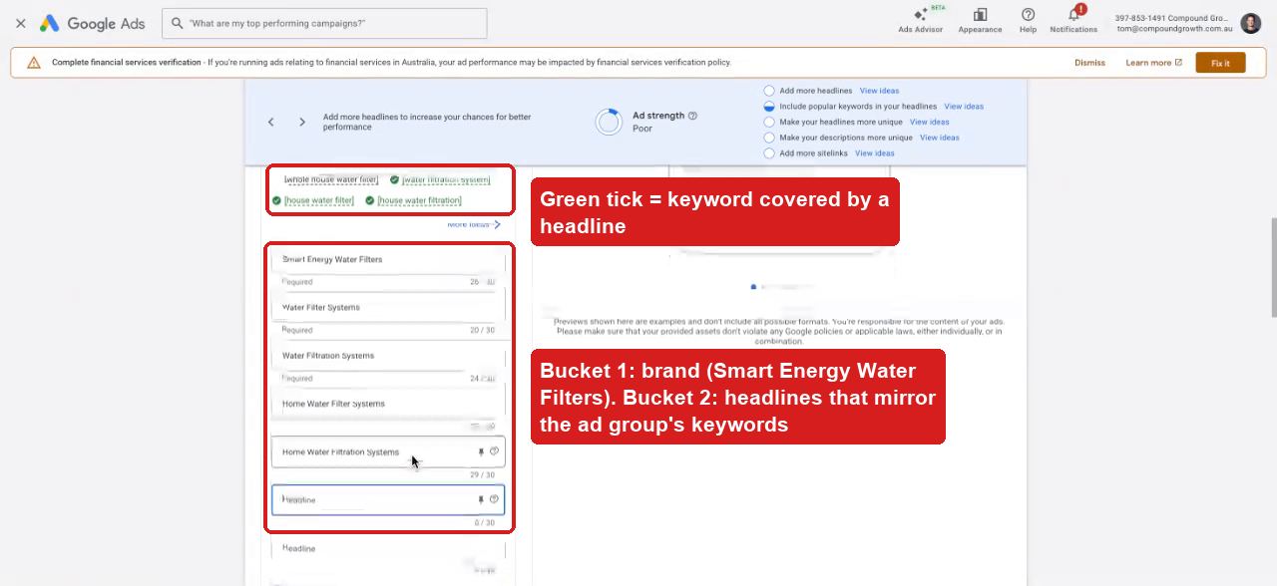Screen dimensions: 1277x586
Task: Select Include popular keywords in your headlines option
Action: click(x=769, y=107)
